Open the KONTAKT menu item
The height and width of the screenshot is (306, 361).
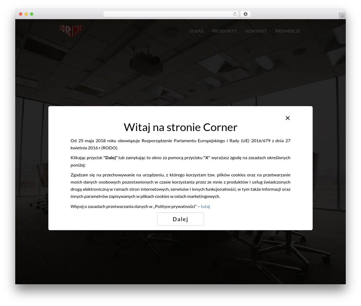click(x=256, y=31)
